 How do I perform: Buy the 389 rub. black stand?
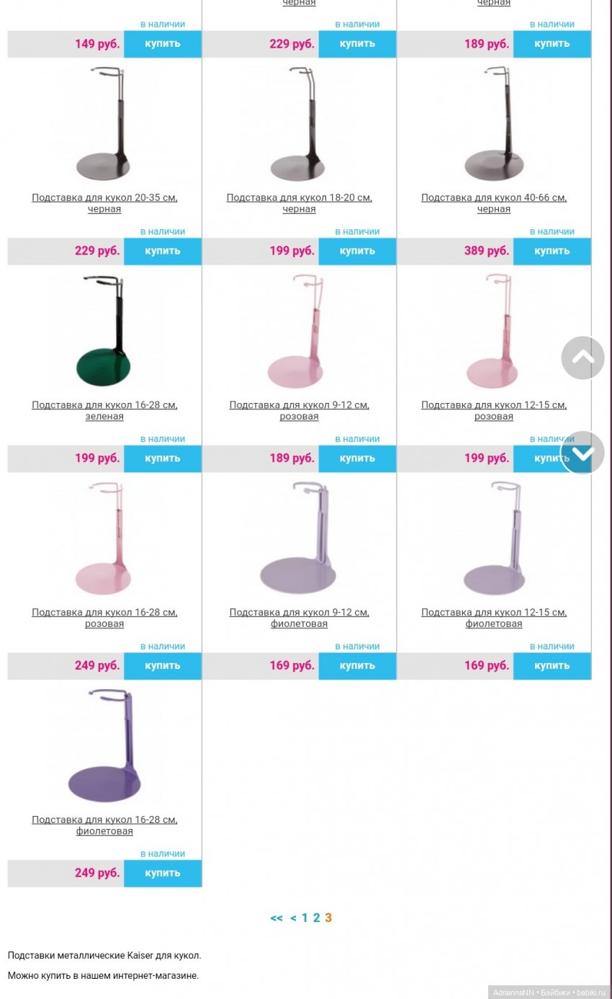552,251
